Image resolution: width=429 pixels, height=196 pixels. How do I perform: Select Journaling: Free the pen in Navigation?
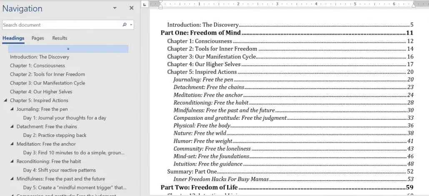pyautogui.click(x=42, y=109)
